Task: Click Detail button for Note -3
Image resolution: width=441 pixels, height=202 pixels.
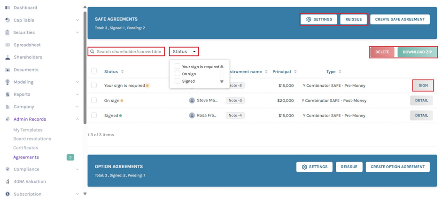Action: pyautogui.click(x=421, y=101)
